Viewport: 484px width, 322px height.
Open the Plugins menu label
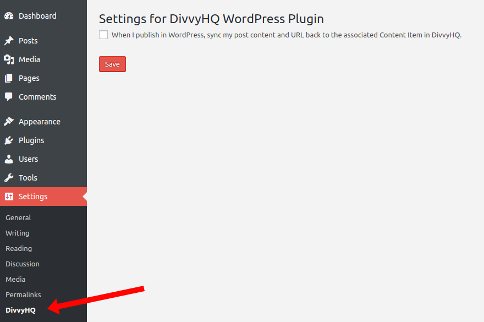pyautogui.click(x=31, y=140)
